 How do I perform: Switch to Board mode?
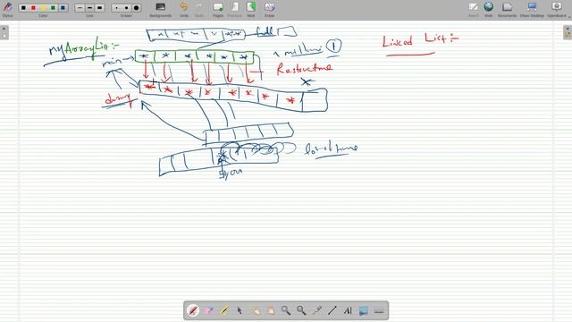click(x=474, y=10)
